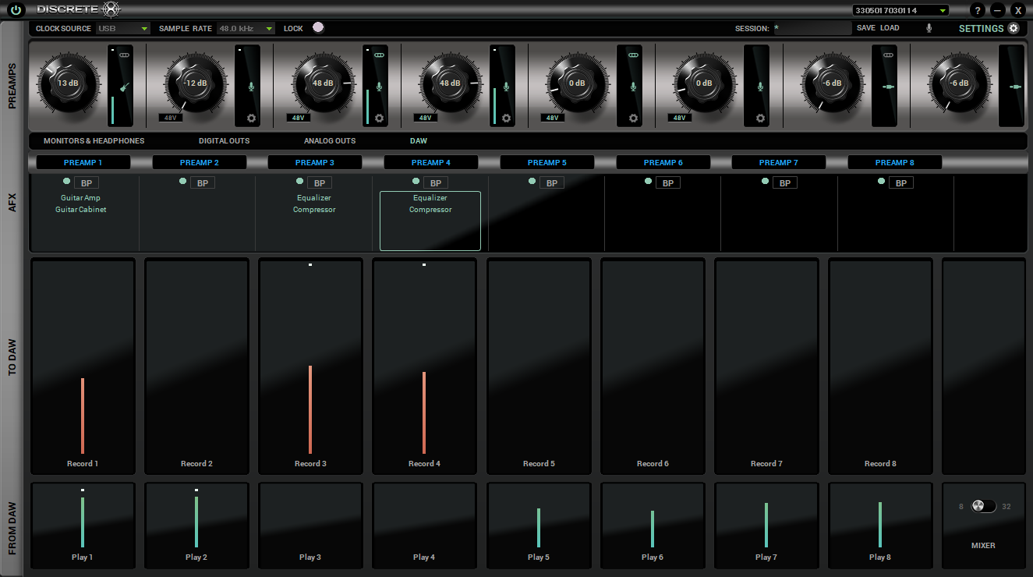The width and height of the screenshot is (1033, 577).
Task: Click the Play 7 channel strip
Action: tap(766, 526)
